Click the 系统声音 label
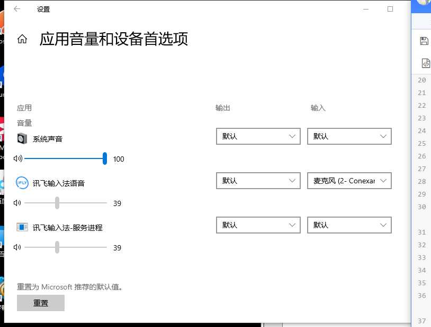 click(48, 139)
